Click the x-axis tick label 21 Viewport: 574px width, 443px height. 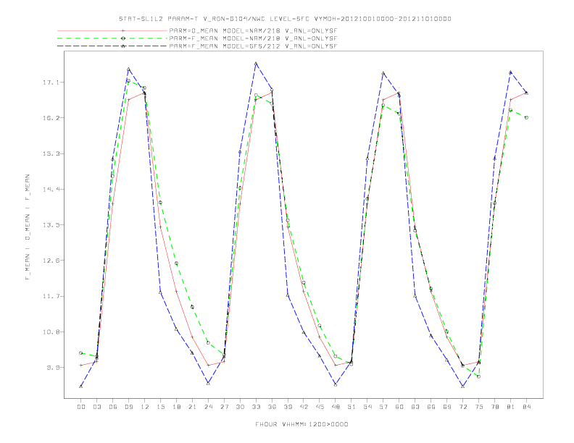click(x=192, y=407)
